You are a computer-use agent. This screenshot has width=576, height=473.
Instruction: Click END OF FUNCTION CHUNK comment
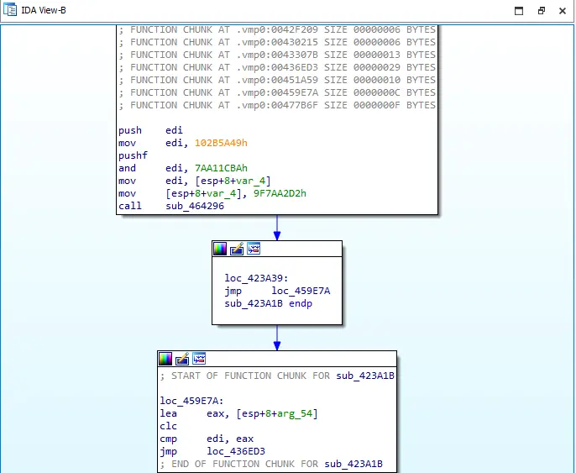click(271, 464)
